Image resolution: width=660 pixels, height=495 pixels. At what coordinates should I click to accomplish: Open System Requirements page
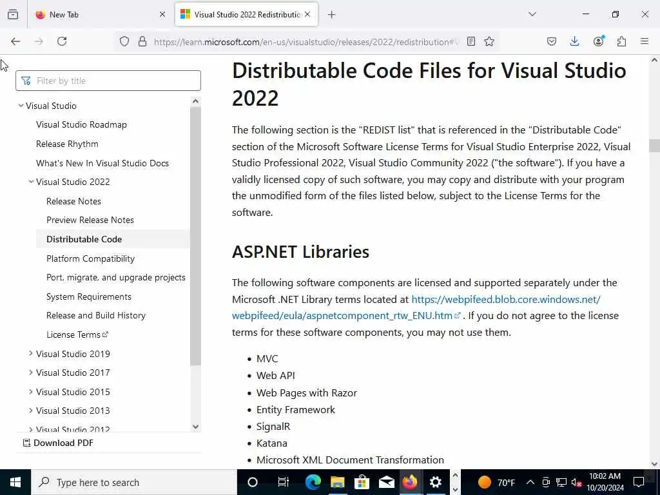click(89, 296)
